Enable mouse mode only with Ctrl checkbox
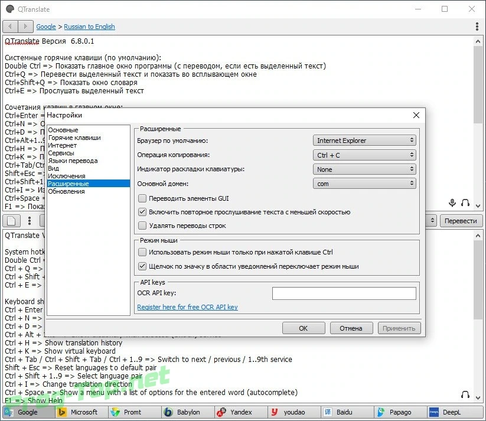Screen dimensions: 486x421 (x=142, y=252)
